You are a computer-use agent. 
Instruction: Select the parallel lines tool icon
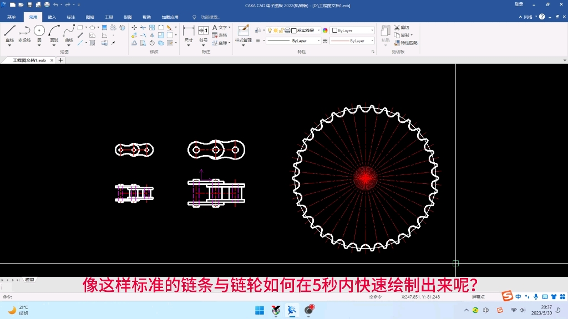(x=80, y=35)
